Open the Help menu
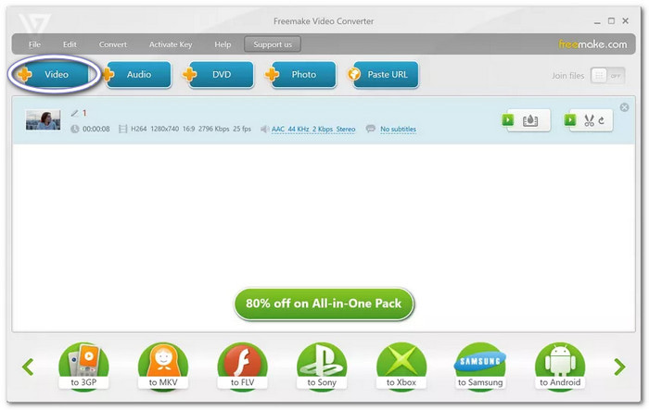 [223, 44]
